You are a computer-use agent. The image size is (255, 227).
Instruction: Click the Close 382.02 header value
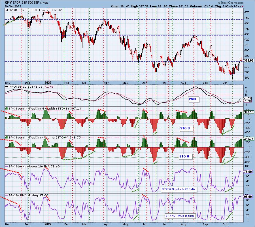(x=178, y=6)
